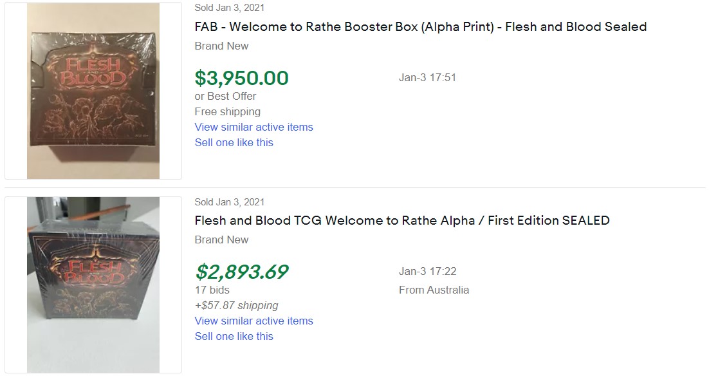This screenshot has height=376, width=709.
Task: View similar active items for the $3,950.00 listing
Action: (x=253, y=127)
